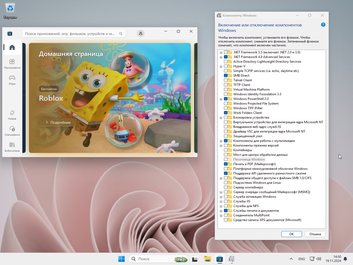This screenshot has height=265, width=353.
Task: Click the Windows Features taskbar icon
Action: (232, 259)
